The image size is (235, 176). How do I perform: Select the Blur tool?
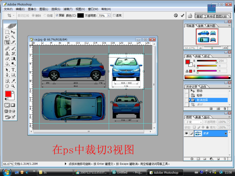(7, 64)
